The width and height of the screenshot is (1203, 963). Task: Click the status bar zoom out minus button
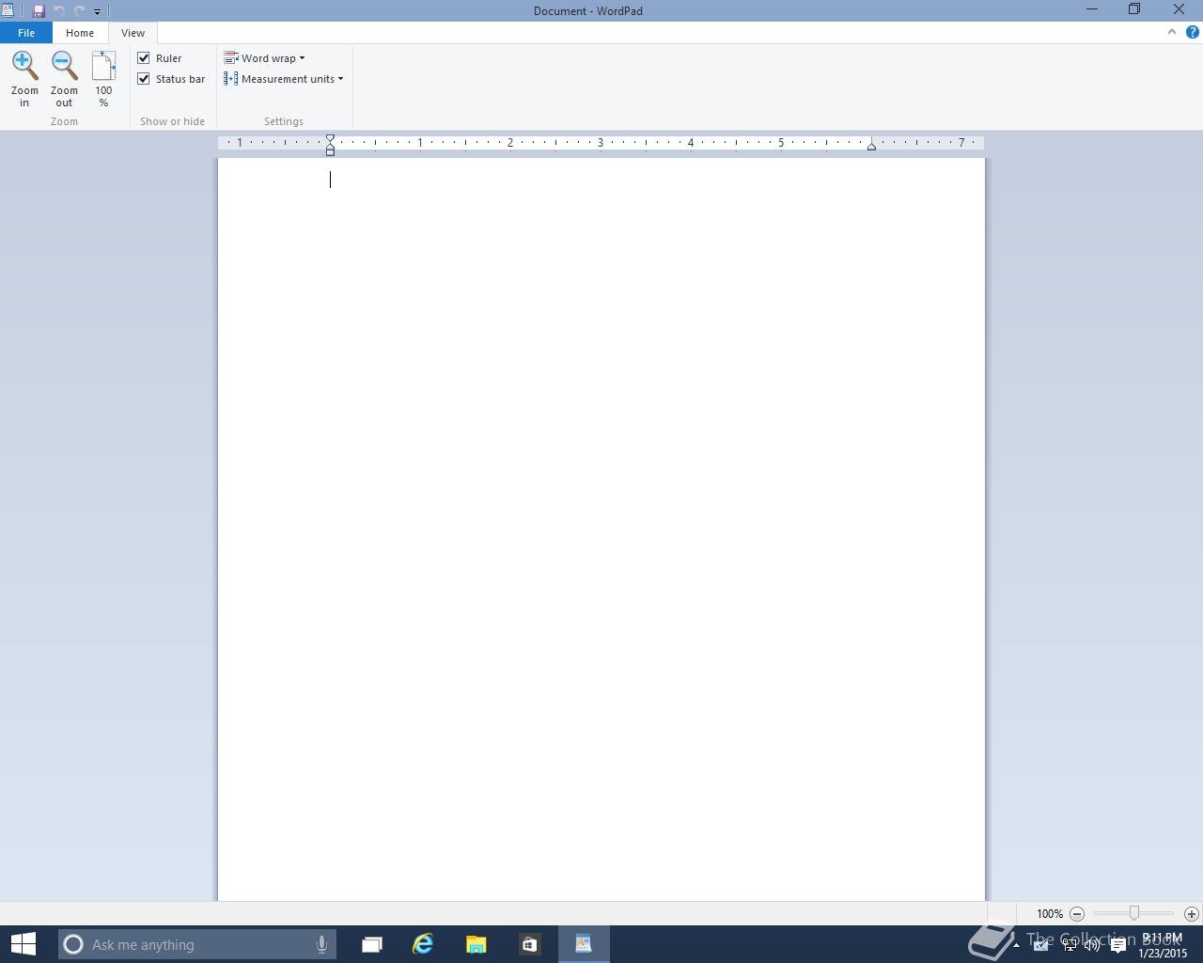pyautogui.click(x=1077, y=914)
